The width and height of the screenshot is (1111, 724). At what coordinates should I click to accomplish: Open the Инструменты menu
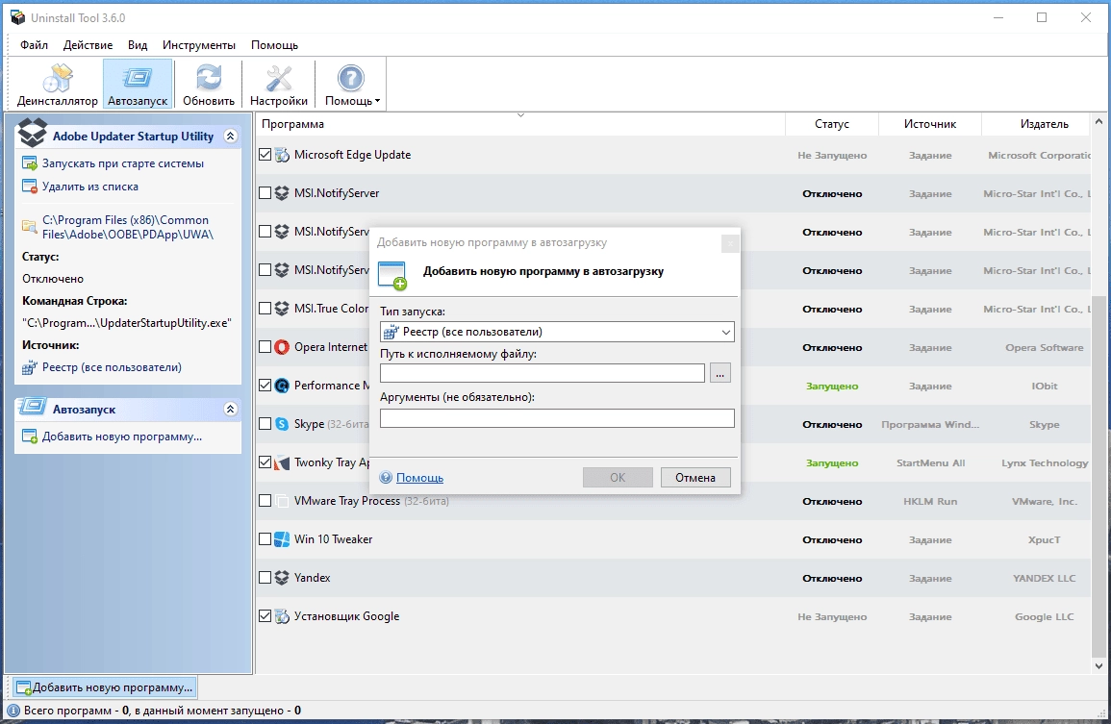point(199,44)
